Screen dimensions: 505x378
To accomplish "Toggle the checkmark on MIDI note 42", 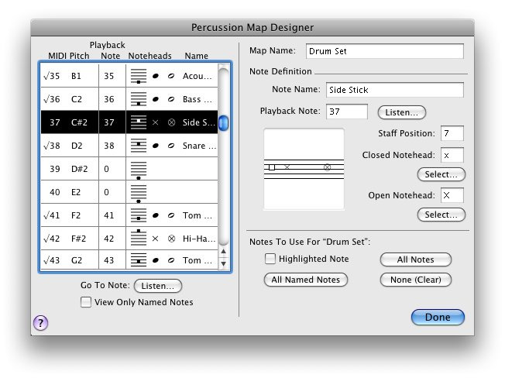I will pos(46,239).
